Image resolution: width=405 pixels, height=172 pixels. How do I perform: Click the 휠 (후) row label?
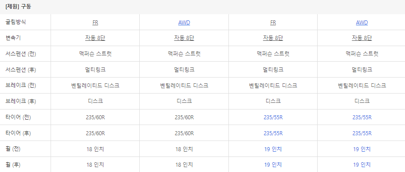pos(13,165)
